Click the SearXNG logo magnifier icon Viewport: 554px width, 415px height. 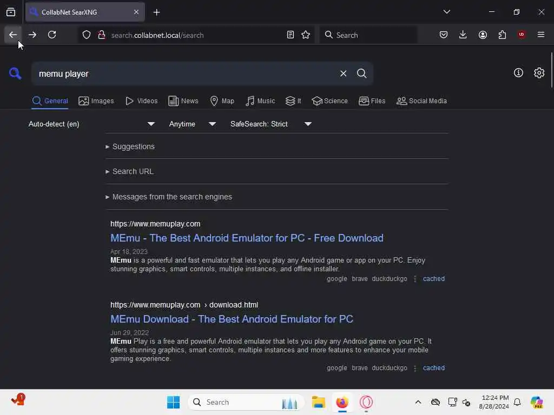pyautogui.click(x=15, y=73)
